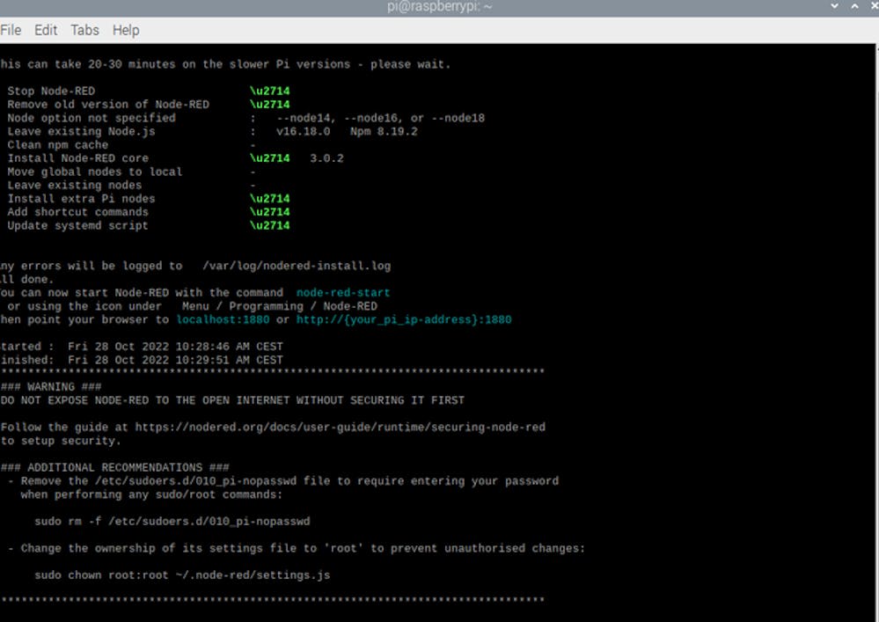Click the green \u2714 beside Update systemd script
Screen dimensions: 879x622
pyautogui.click(x=269, y=225)
